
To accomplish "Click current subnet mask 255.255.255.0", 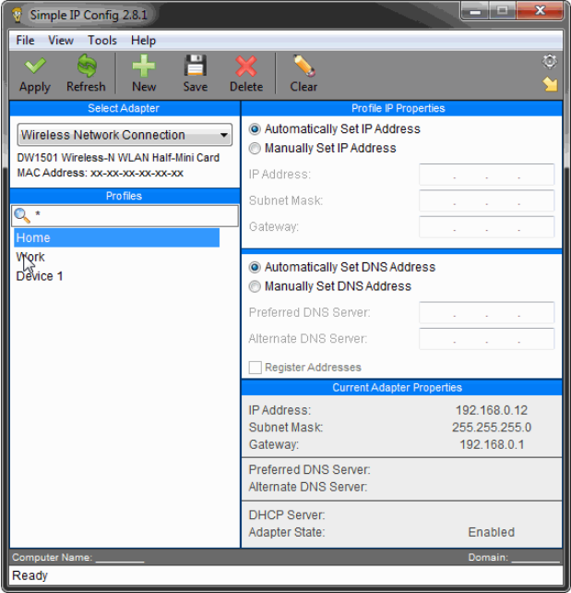I will pos(492,428).
